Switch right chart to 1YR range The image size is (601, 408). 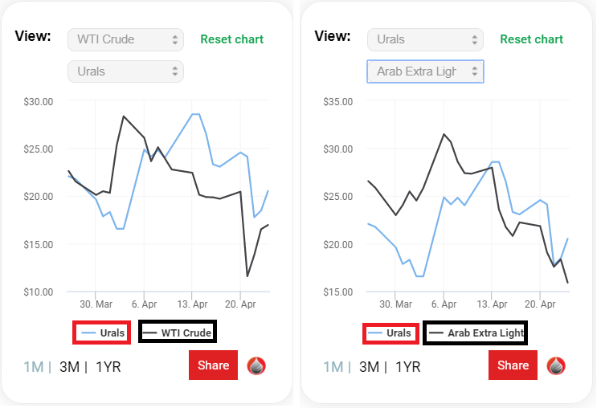click(x=408, y=367)
